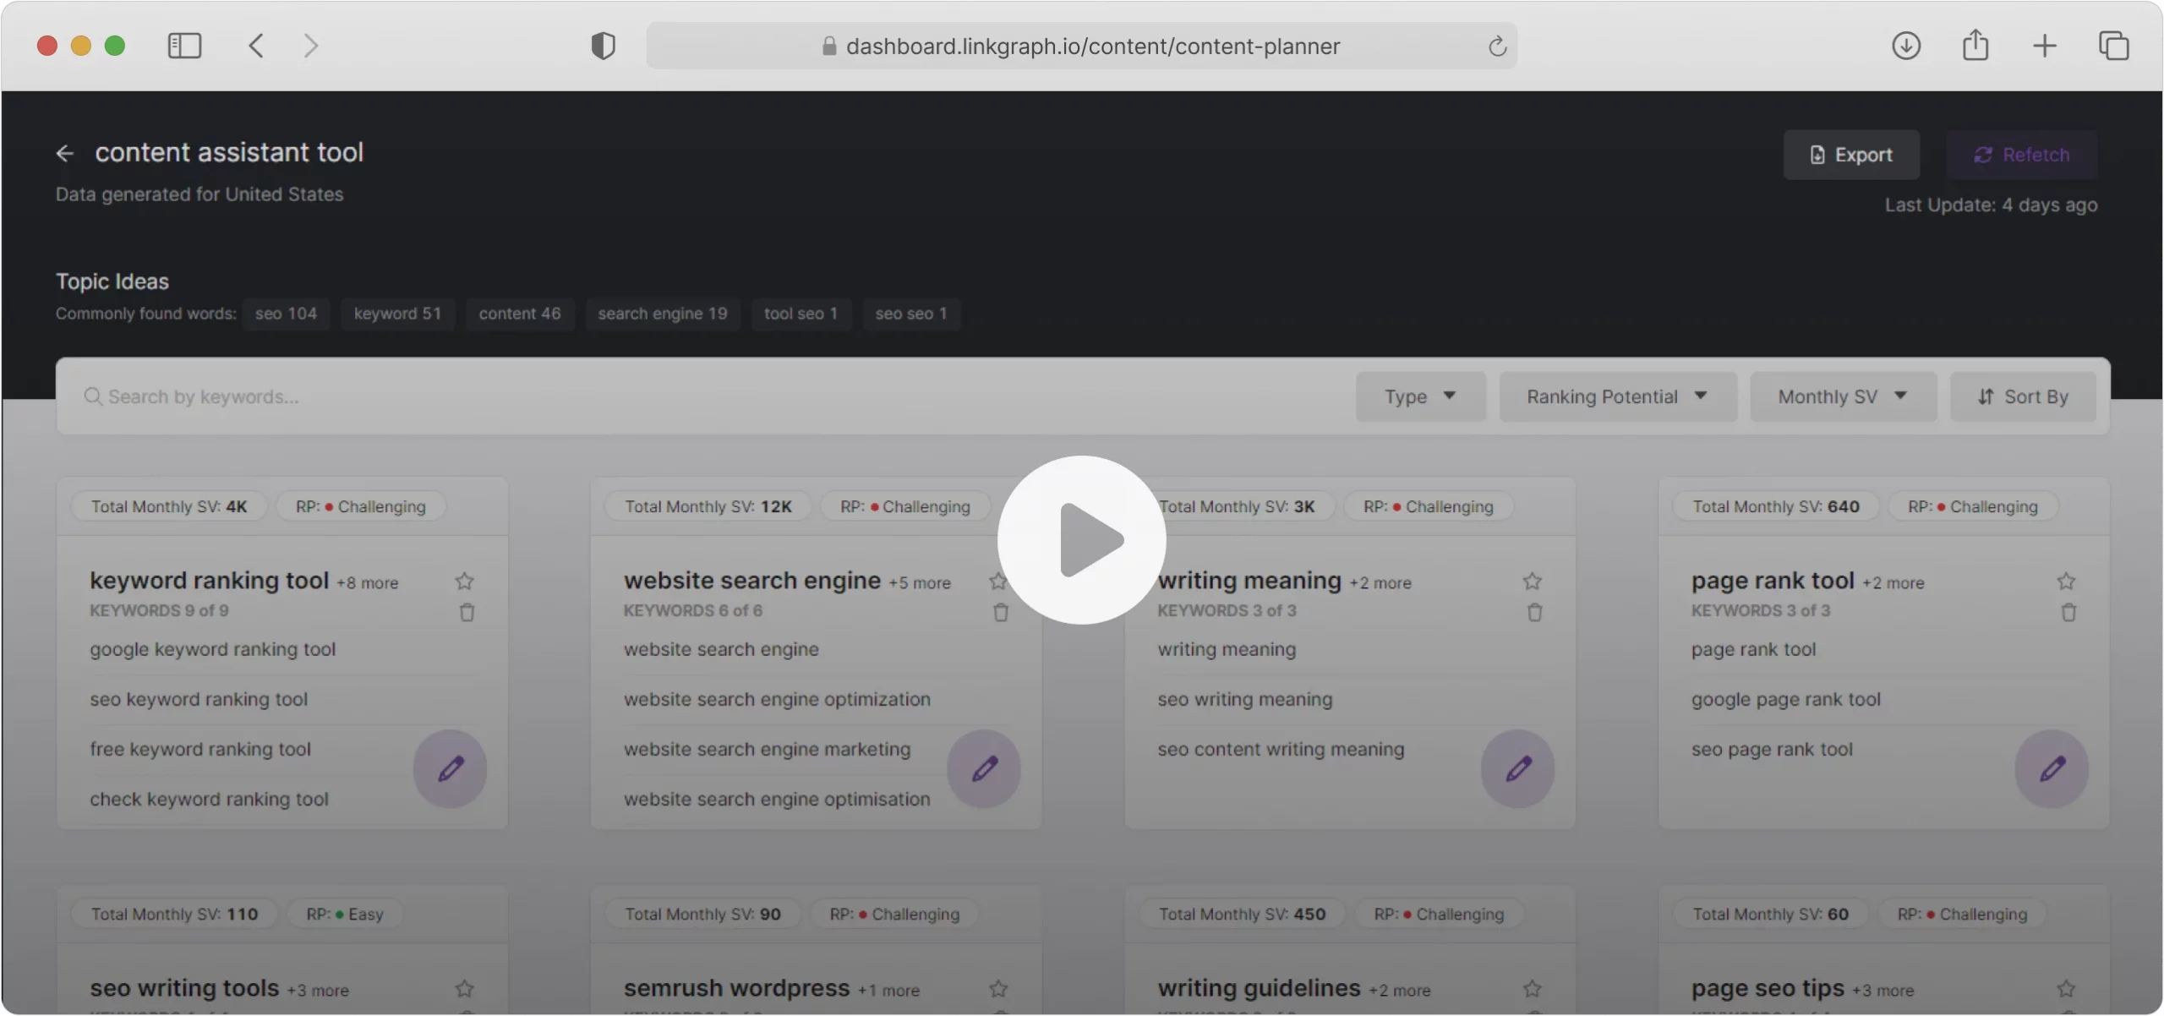Screen dimensions: 2164x1016
Task: Open the 'page rank tool' card title
Action: pyautogui.click(x=1773, y=581)
